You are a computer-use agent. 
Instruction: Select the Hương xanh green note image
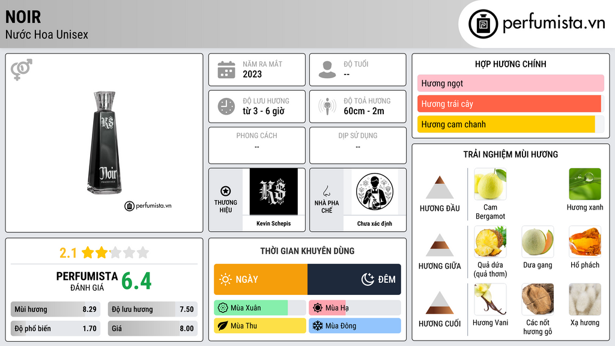coord(585,184)
